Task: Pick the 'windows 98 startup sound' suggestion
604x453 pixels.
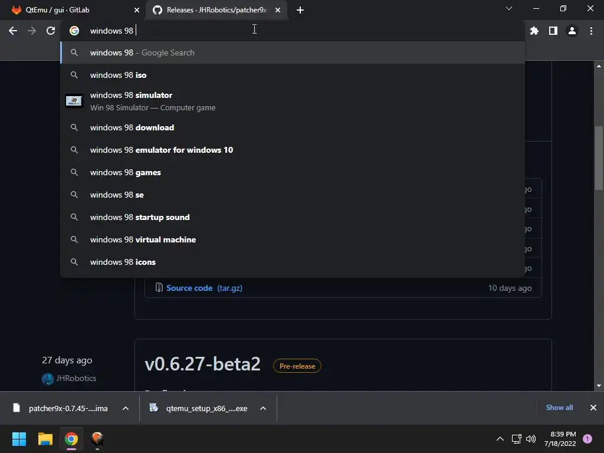Action: pyautogui.click(x=293, y=217)
